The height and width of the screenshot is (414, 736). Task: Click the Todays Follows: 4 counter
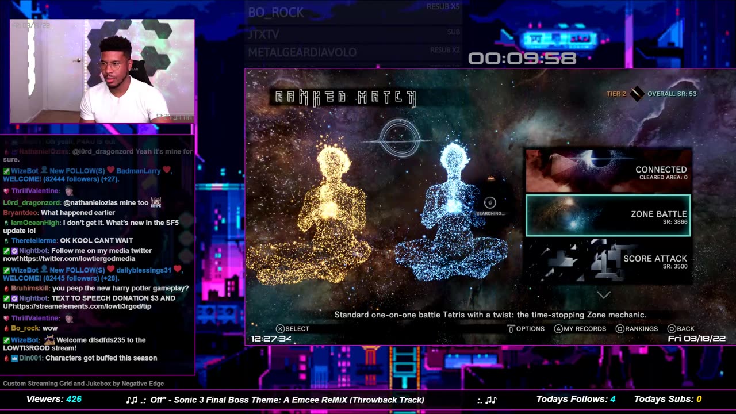click(576, 399)
